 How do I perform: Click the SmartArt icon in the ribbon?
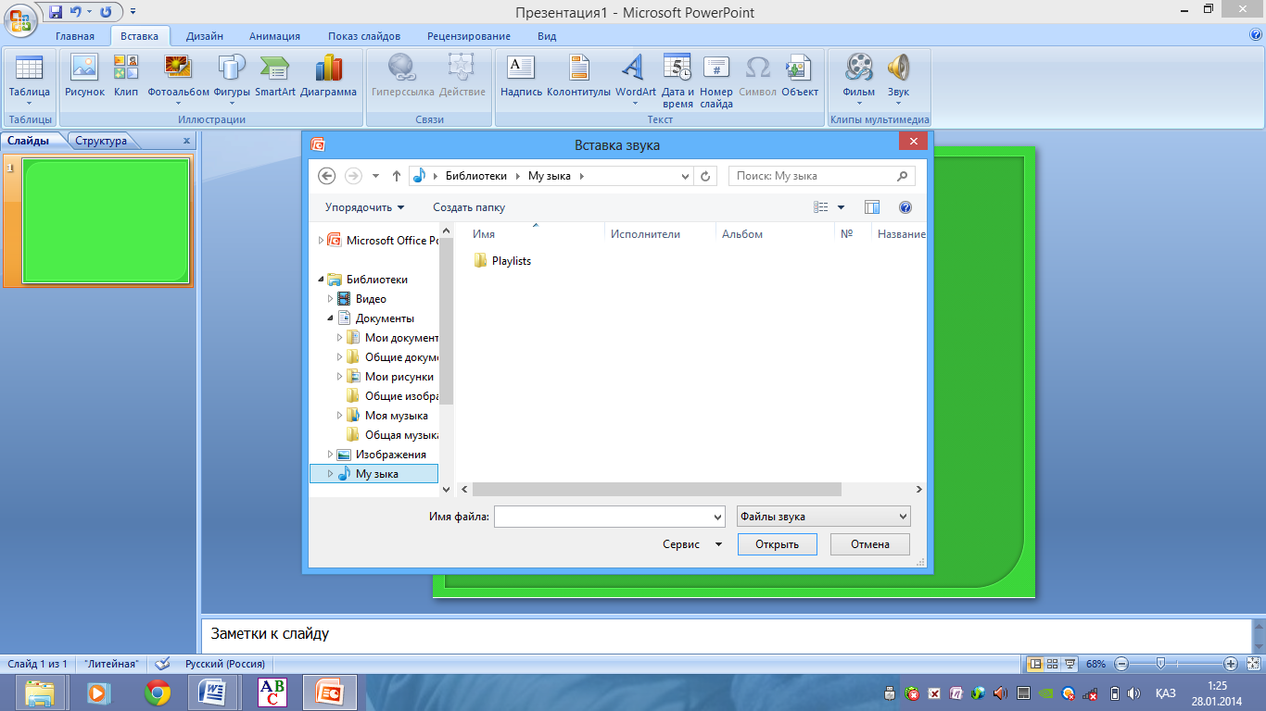tap(274, 69)
